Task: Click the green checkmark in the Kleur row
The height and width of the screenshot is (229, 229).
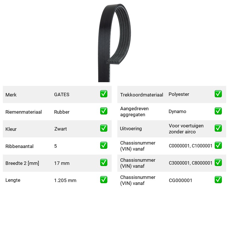Action: (104, 128)
